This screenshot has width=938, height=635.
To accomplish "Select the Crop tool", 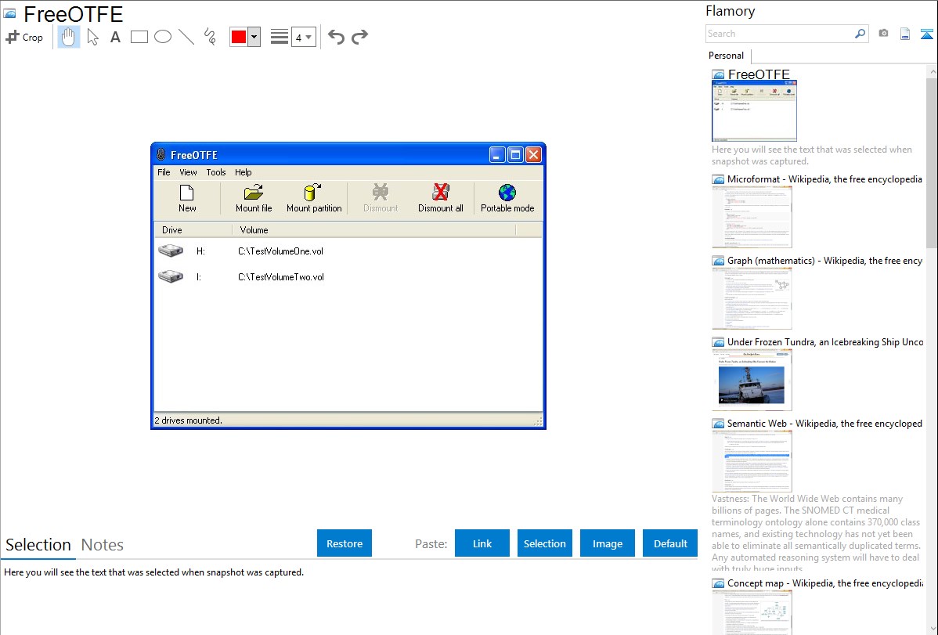I will 24,37.
